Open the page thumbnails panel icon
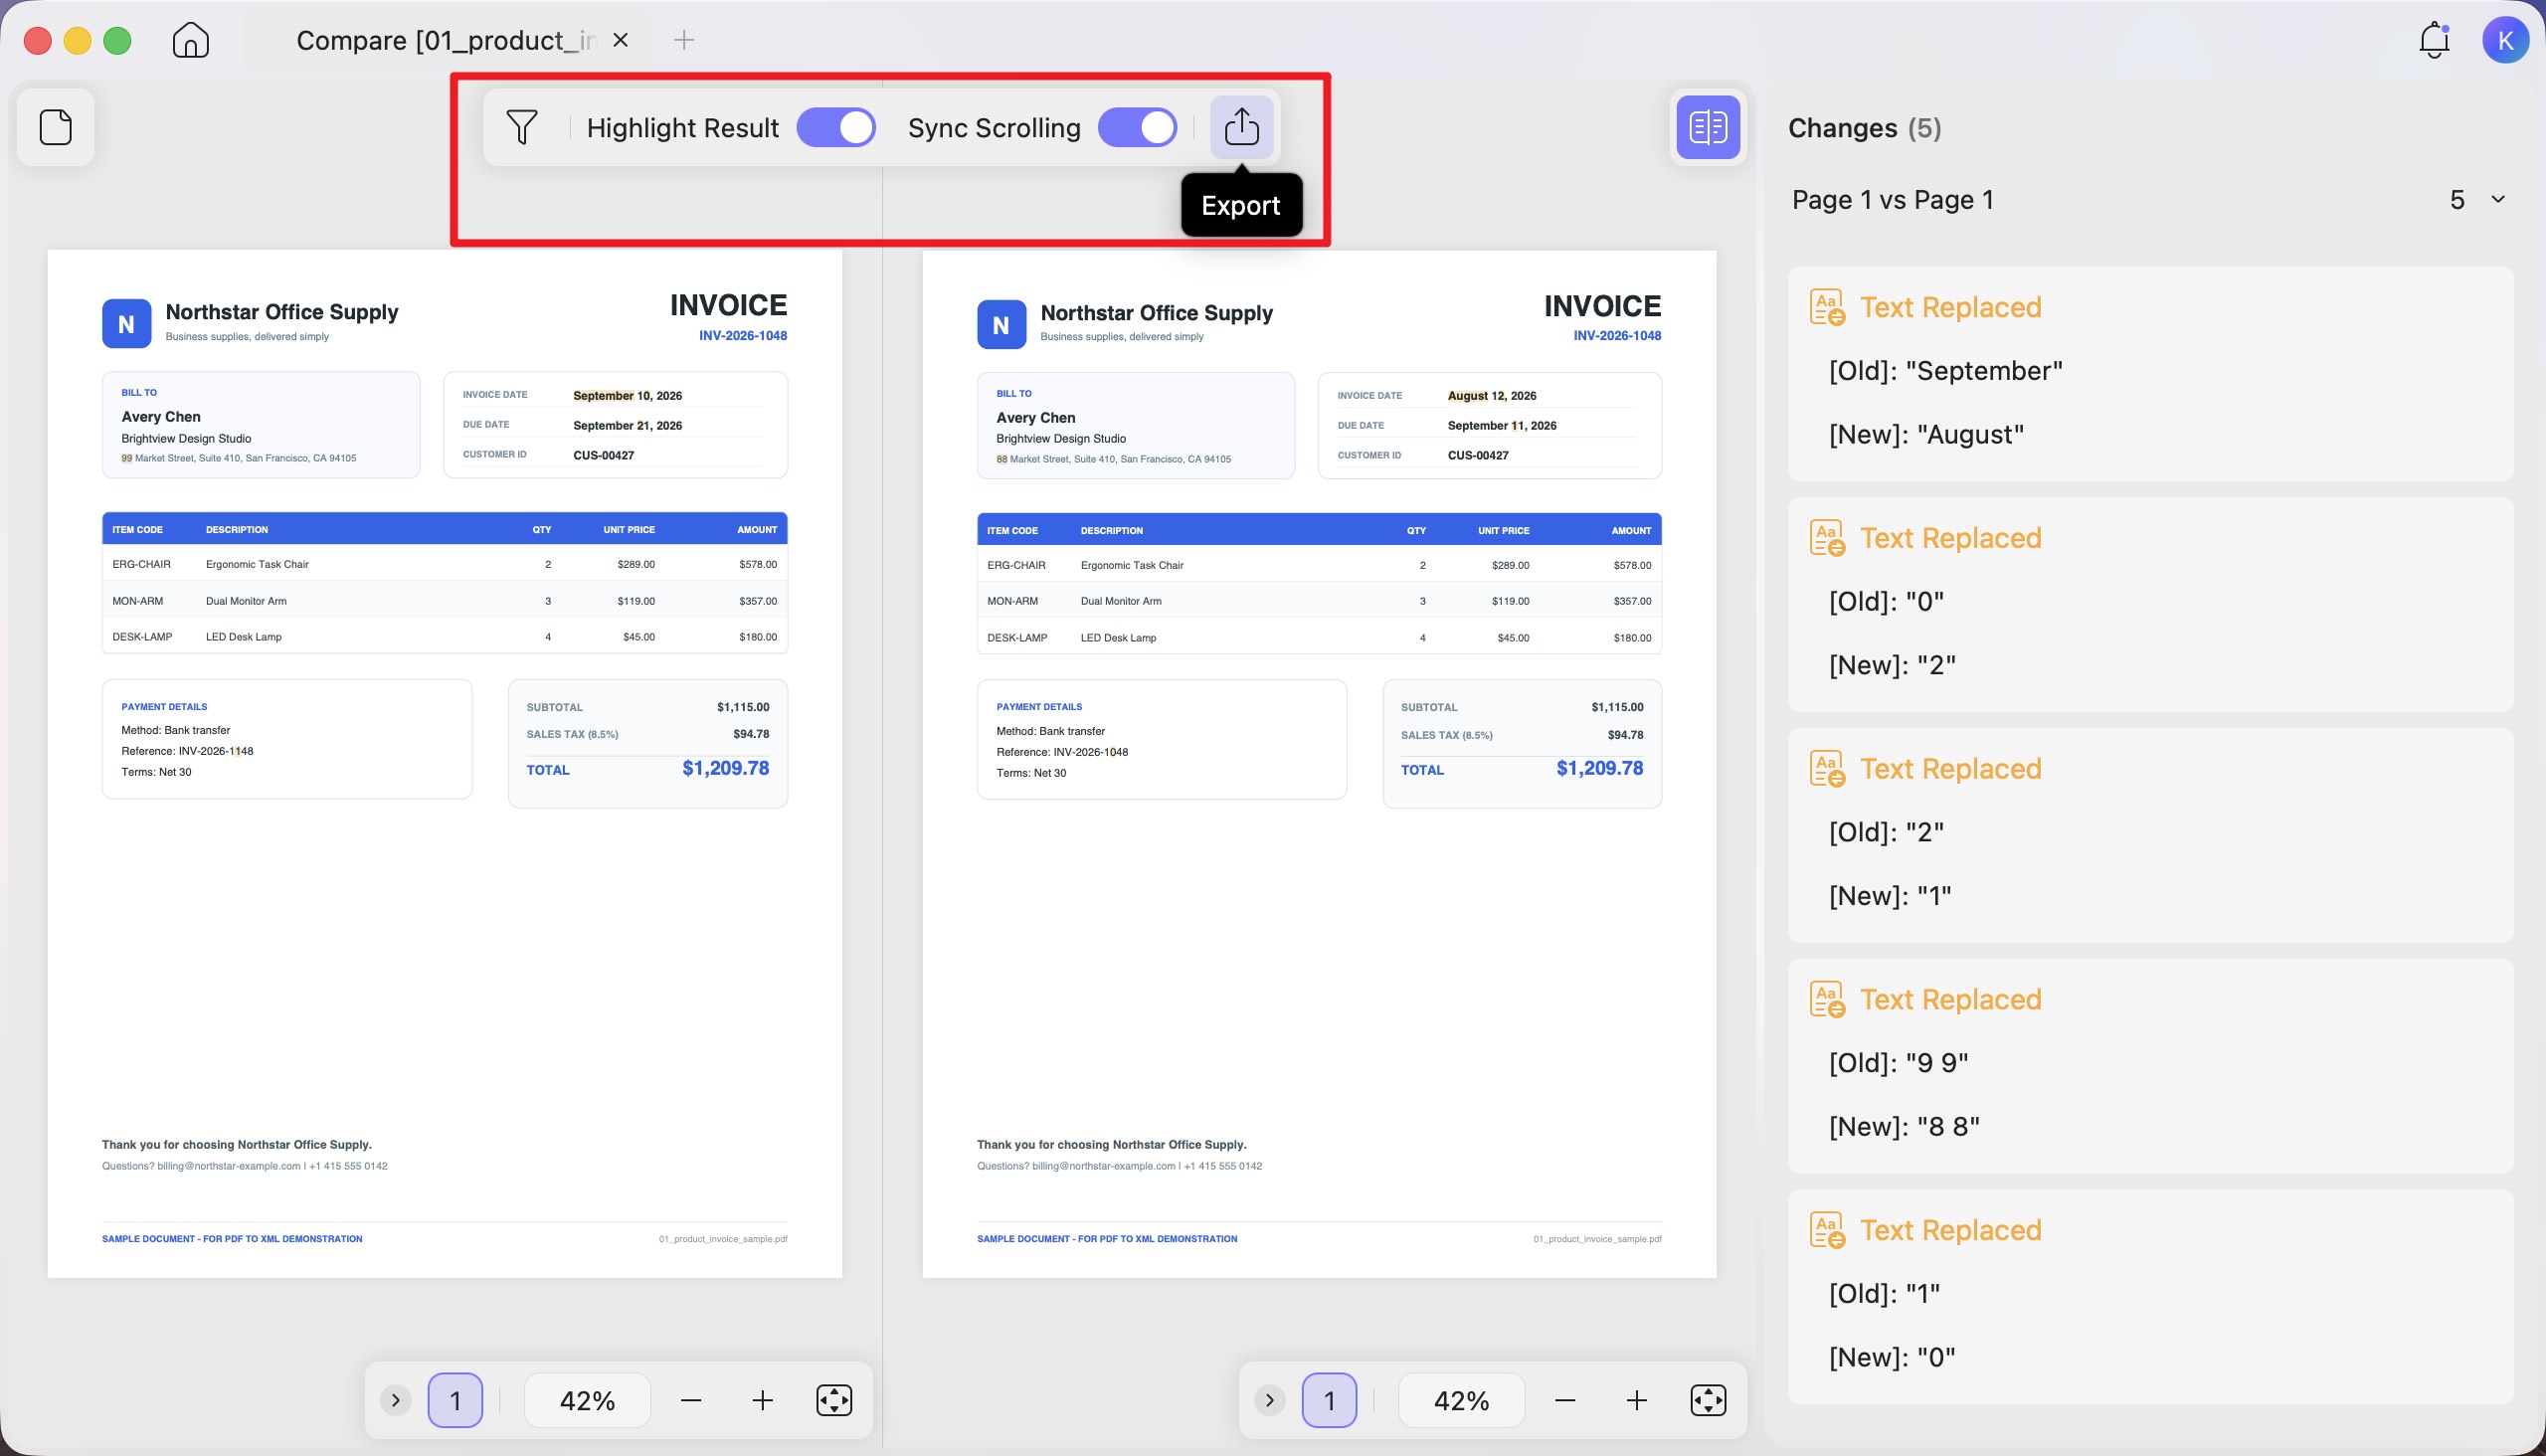The width and height of the screenshot is (2546, 1456). 56,127
